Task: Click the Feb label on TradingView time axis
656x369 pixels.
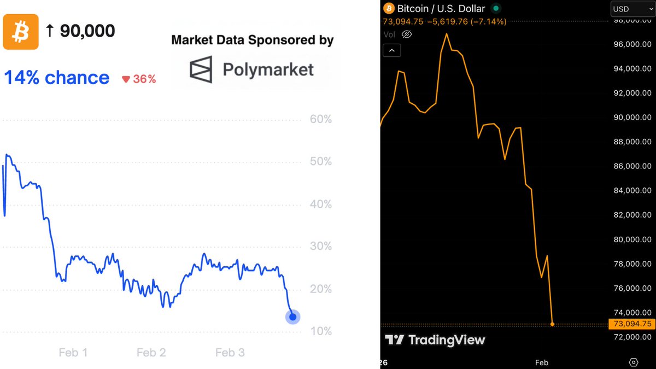Action: (x=541, y=362)
